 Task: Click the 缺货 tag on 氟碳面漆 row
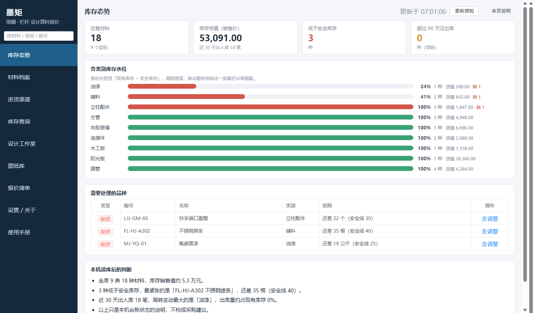[106, 244]
